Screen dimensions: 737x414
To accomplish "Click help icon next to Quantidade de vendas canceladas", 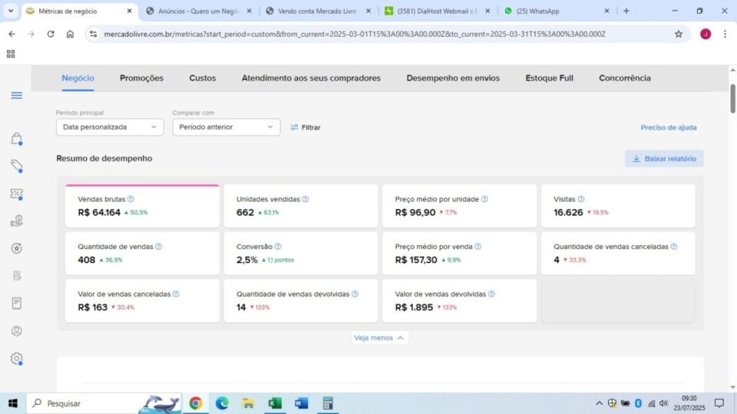I will point(674,246).
